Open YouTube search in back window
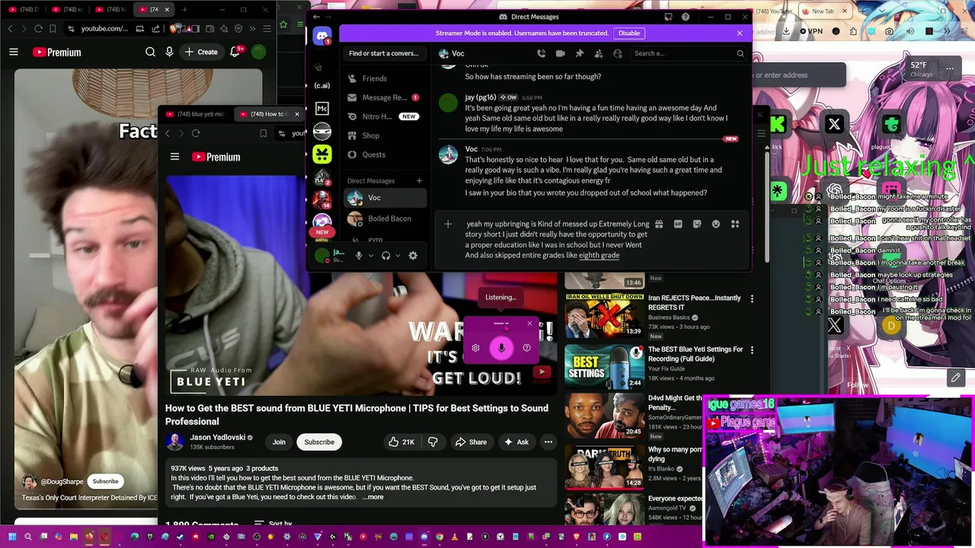 pos(150,52)
